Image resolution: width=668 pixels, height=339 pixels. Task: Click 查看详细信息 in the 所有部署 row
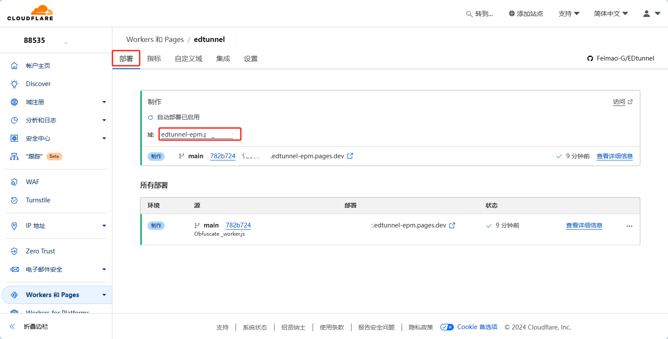584,225
